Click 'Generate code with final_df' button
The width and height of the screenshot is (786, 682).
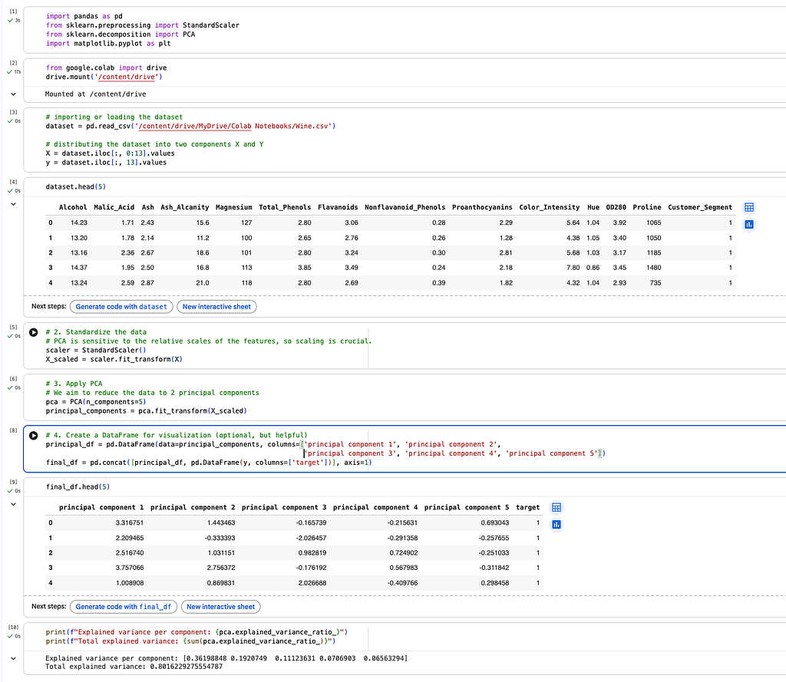coord(124,607)
